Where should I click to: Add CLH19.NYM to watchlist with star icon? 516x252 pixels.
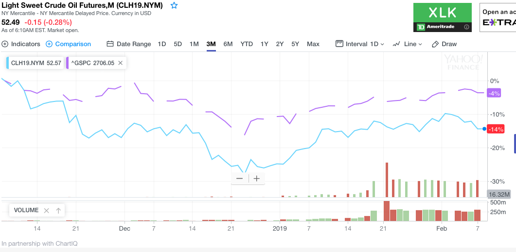point(174,5)
